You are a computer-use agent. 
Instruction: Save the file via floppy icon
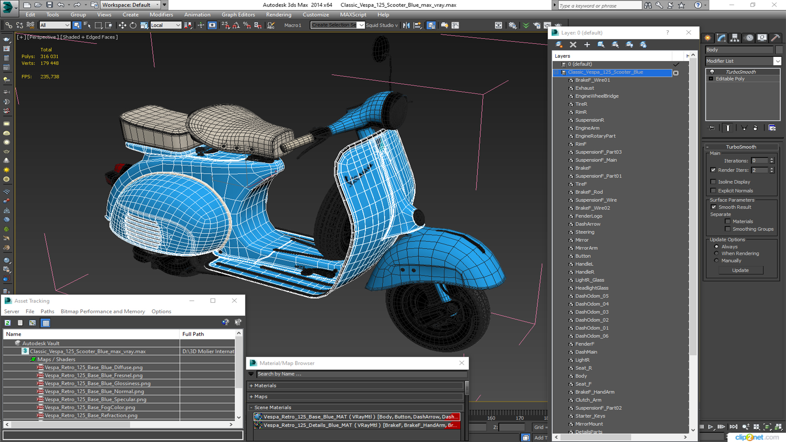50,5
